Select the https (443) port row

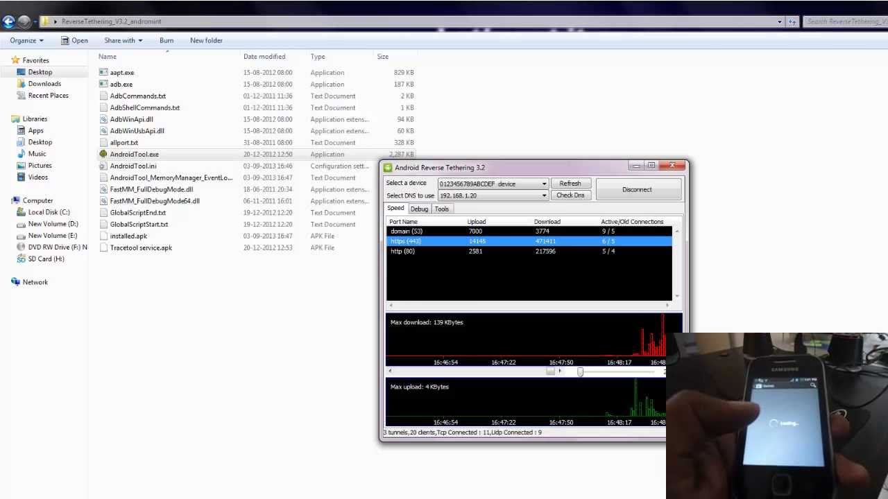pyautogui.click(x=529, y=241)
